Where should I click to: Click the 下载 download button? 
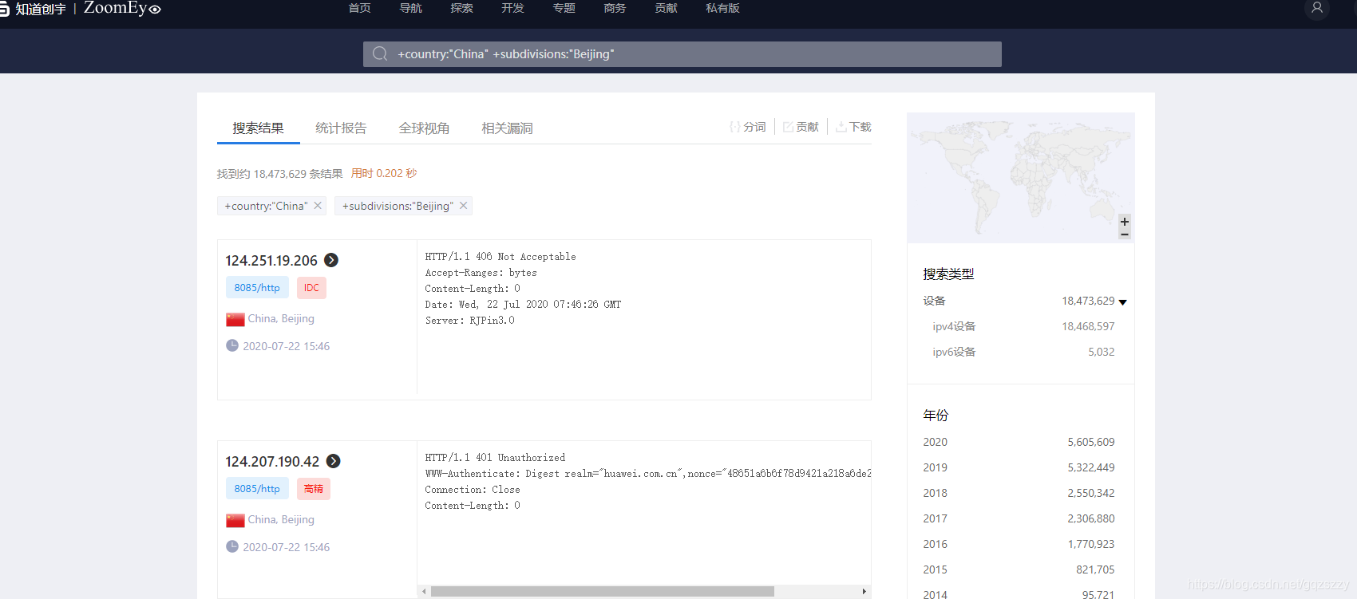tap(853, 127)
